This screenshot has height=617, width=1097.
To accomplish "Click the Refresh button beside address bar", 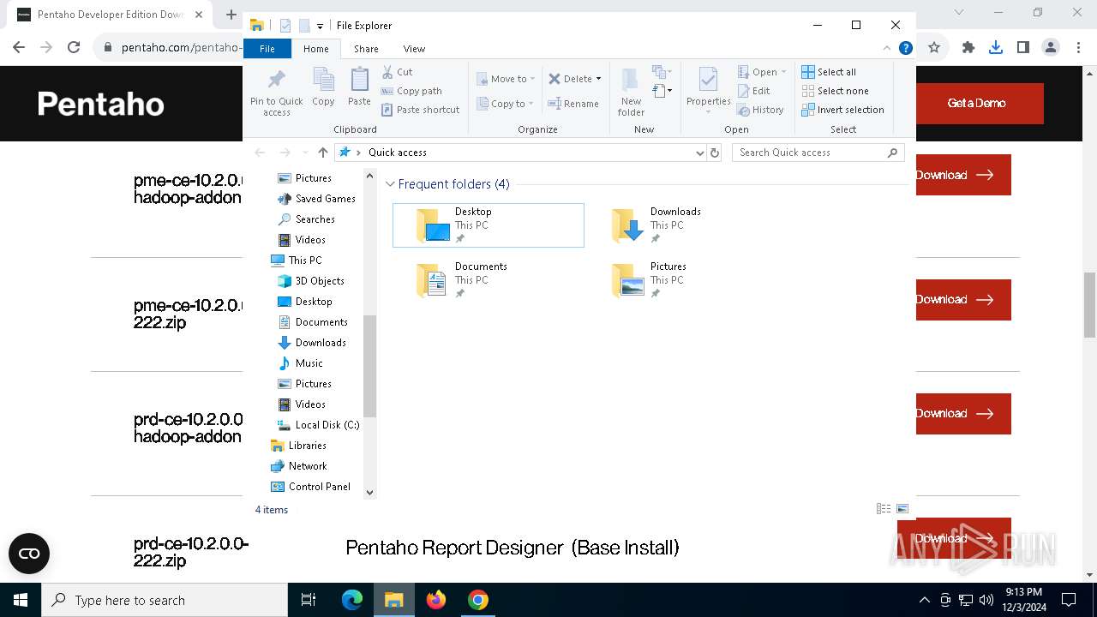I will pyautogui.click(x=715, y=153).
